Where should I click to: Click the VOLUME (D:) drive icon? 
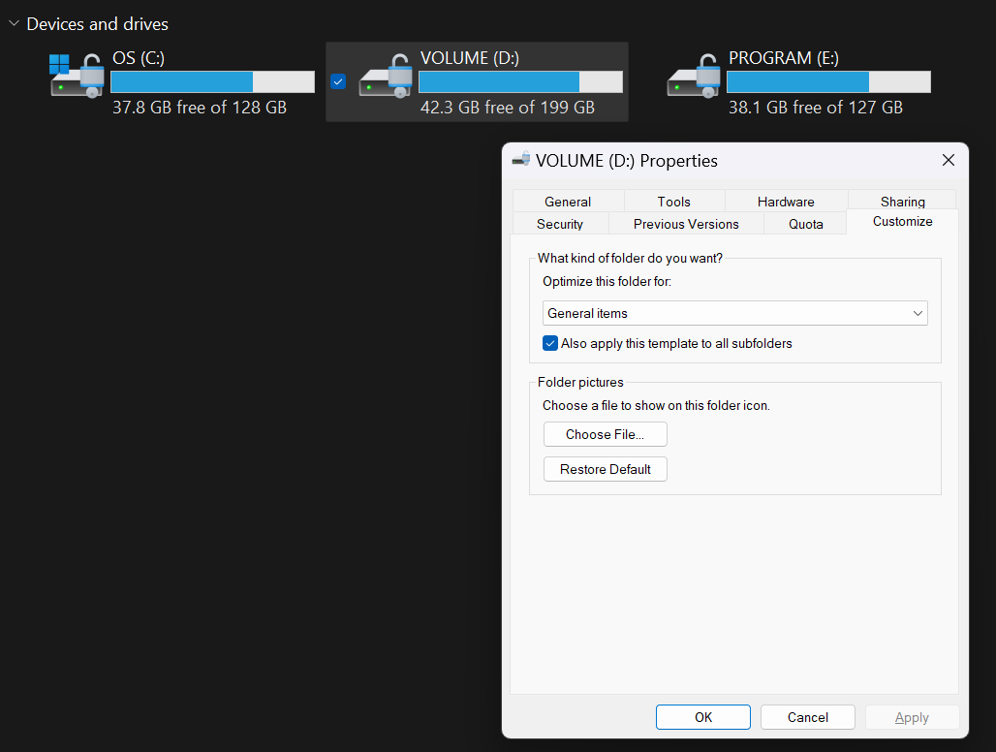pos(385,76)
